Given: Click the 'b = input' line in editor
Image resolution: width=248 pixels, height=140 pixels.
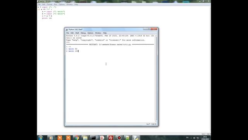Looking at the screenshot, I should tap(53, 14).
